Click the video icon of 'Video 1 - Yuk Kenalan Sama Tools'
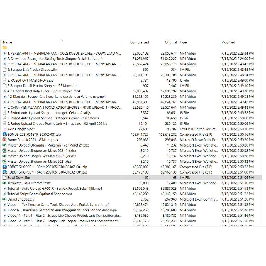The height and width of the screenshot is (266, 266). [5, 205]
